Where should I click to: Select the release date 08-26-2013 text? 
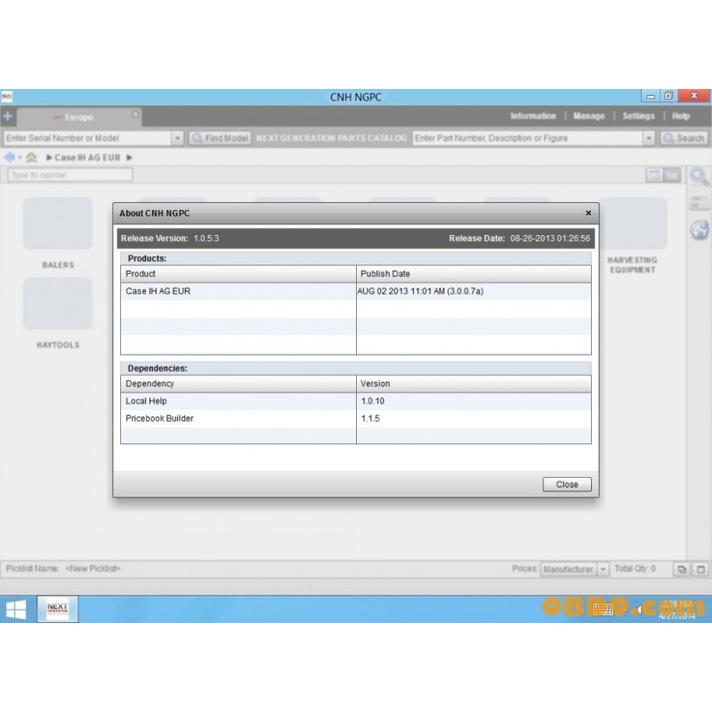550,239
